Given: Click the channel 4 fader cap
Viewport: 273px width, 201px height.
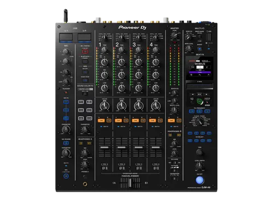Looking at the screenshot, I should click(x=156, y=147).
